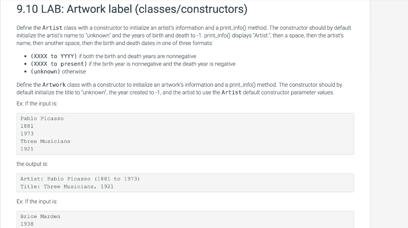Click the "1881" input line
This screenshot has height=228, width=408.
point(27,126)
